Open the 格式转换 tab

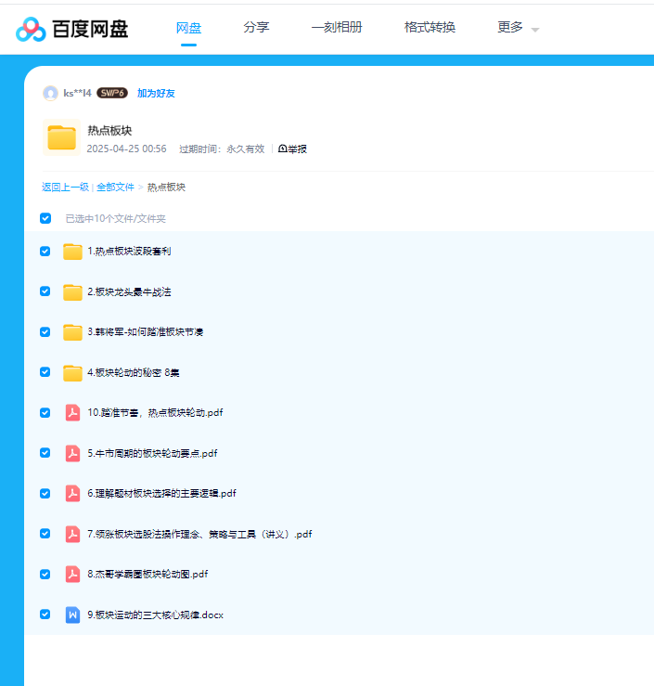(x=430, y=28)
